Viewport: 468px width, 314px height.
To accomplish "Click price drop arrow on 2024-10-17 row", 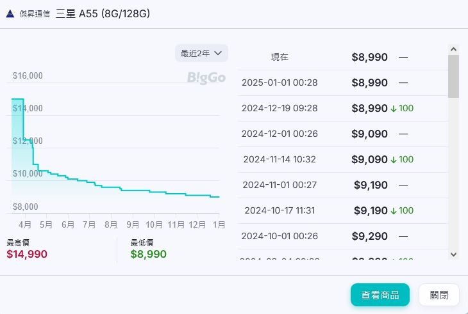I will [x=394, y=210].
